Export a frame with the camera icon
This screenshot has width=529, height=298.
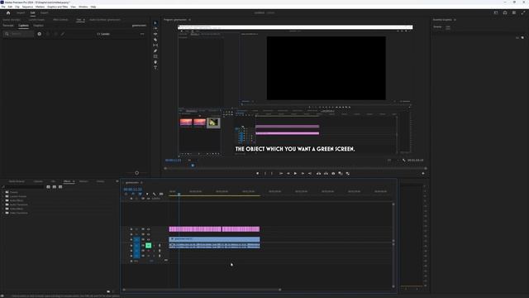(333, 173)
